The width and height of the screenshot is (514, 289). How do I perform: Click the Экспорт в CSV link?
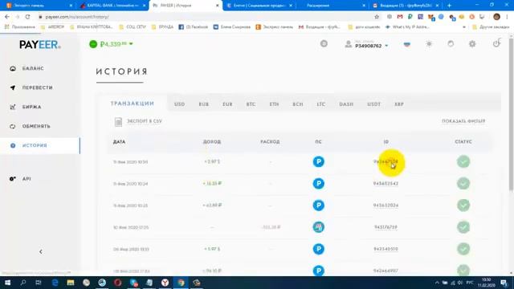pos(145,121)
